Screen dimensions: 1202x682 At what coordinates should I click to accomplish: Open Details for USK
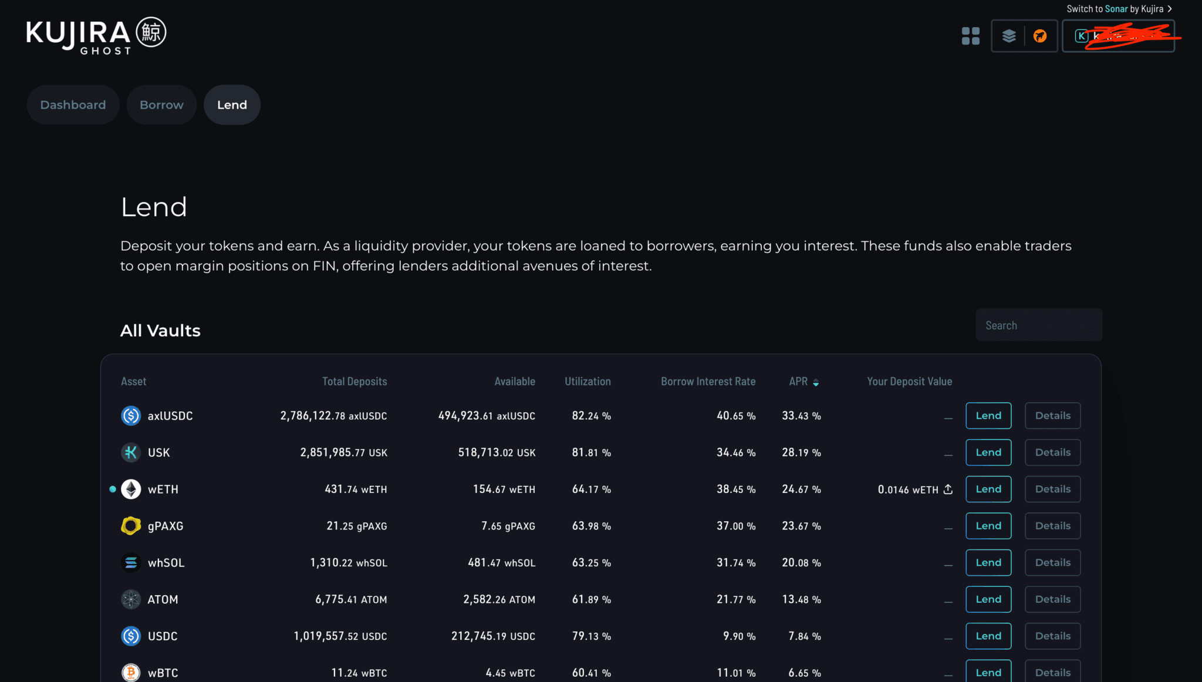click(1052, 453)
